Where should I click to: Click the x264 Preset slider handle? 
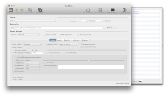tap(88, 60)
